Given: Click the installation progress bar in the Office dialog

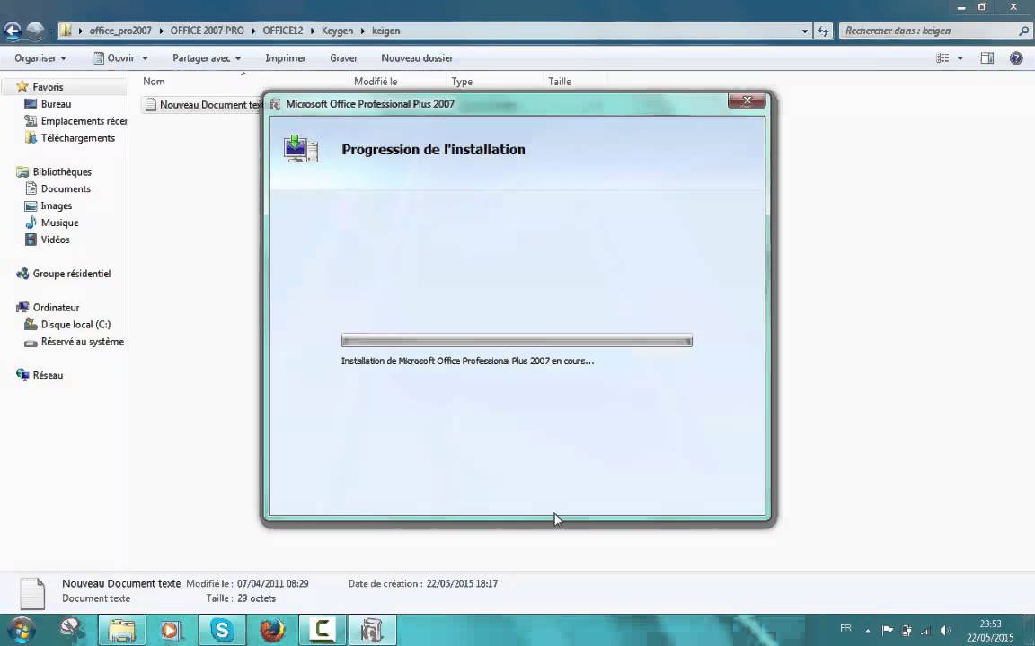Looking at the screenshot, I should tap(517, 341).
